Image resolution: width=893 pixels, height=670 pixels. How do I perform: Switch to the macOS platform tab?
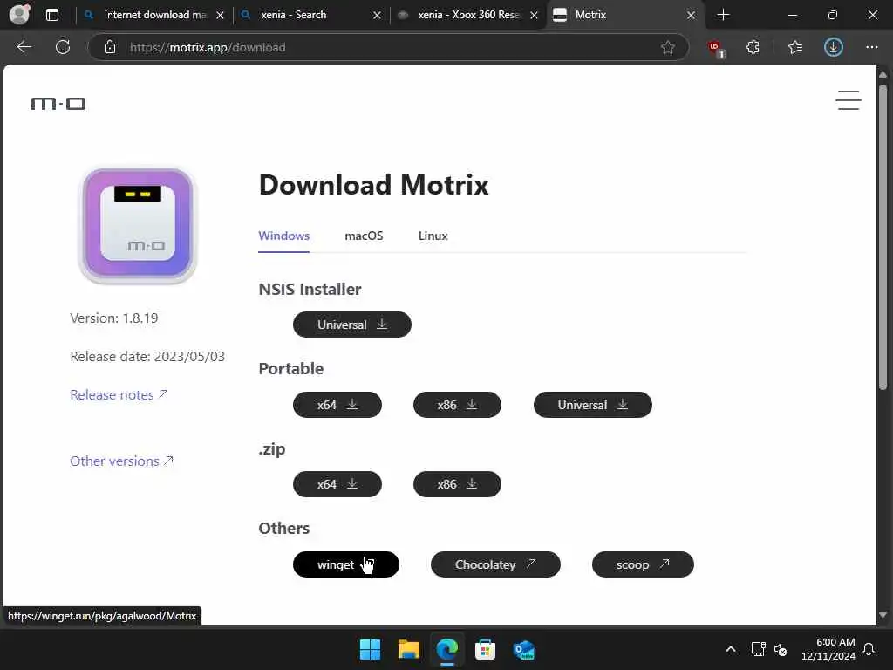click(364, 236)
